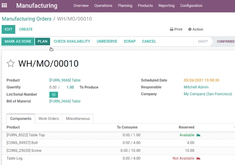Switch to the Work Orders tab

tap(49, 118)
